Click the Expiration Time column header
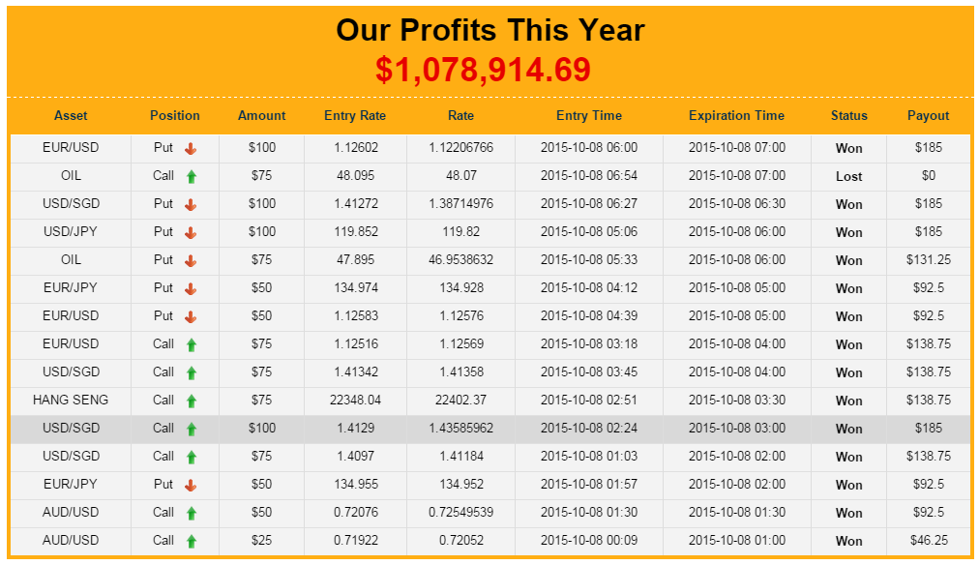This screenshot has width=979, height=565. 736,115
